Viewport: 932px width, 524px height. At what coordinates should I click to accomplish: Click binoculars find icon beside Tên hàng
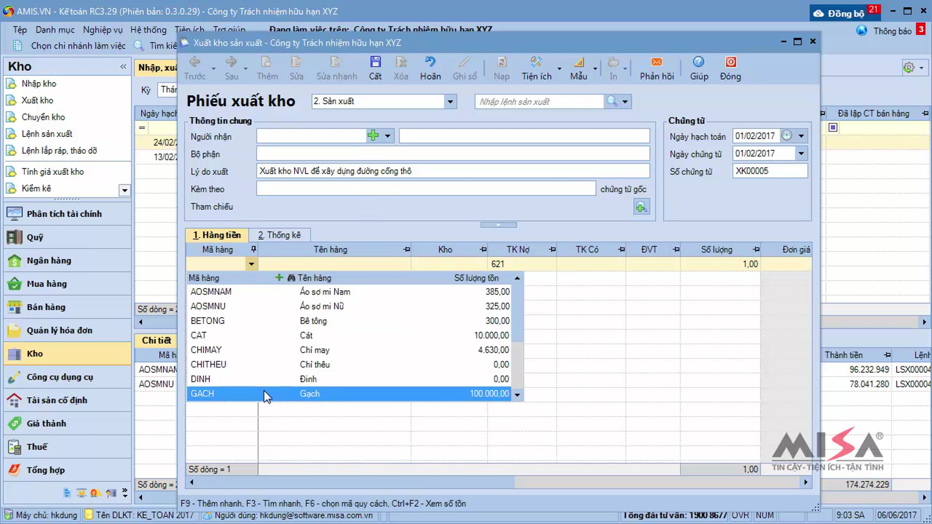291,278
